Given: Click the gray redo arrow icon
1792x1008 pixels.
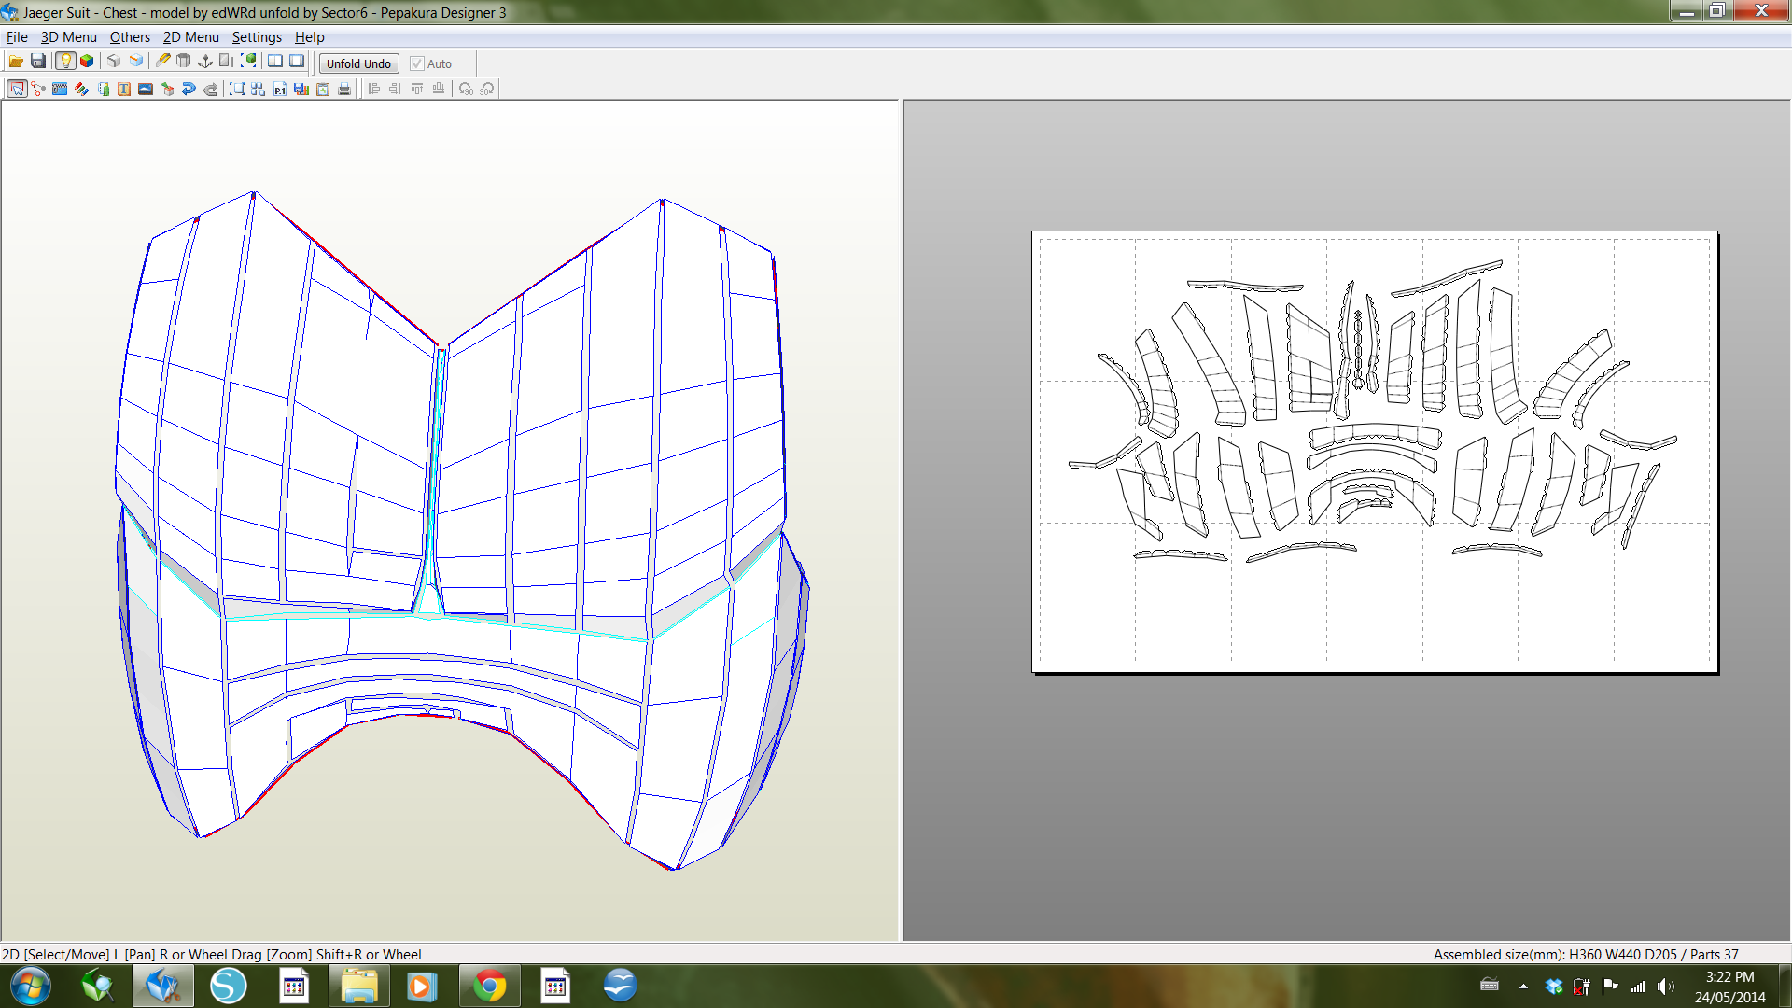Looking at the screenshot, I should coord(210,89).
